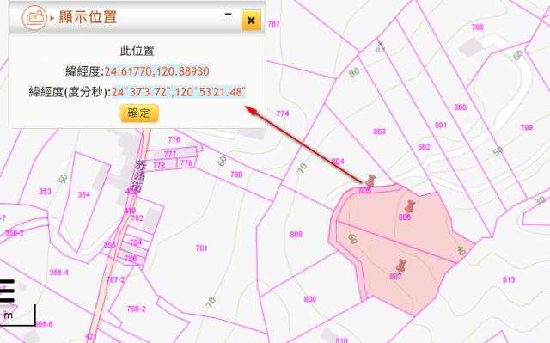Click the 確定 confirm button
The image size is (550, 343).
tap(139, 113)
